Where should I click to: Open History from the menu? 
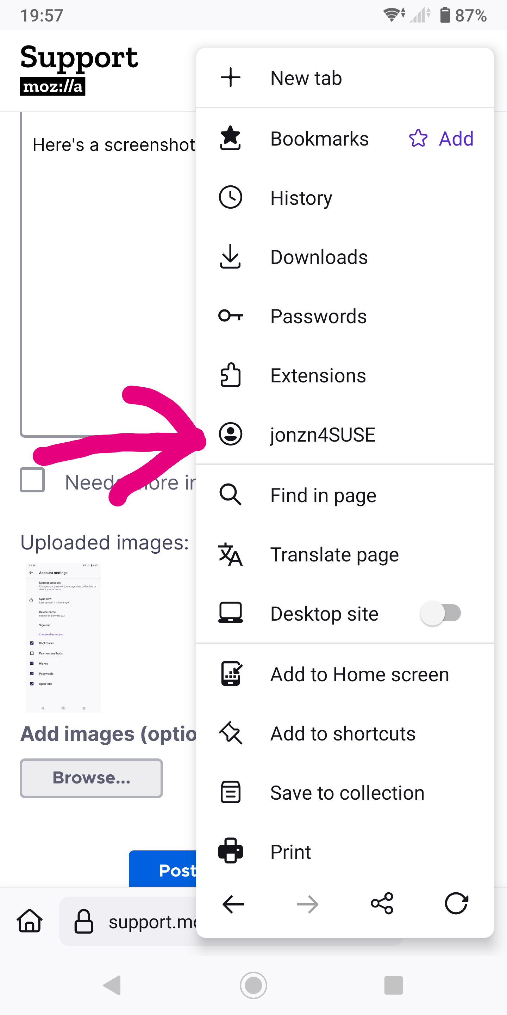tap(301, 198)
